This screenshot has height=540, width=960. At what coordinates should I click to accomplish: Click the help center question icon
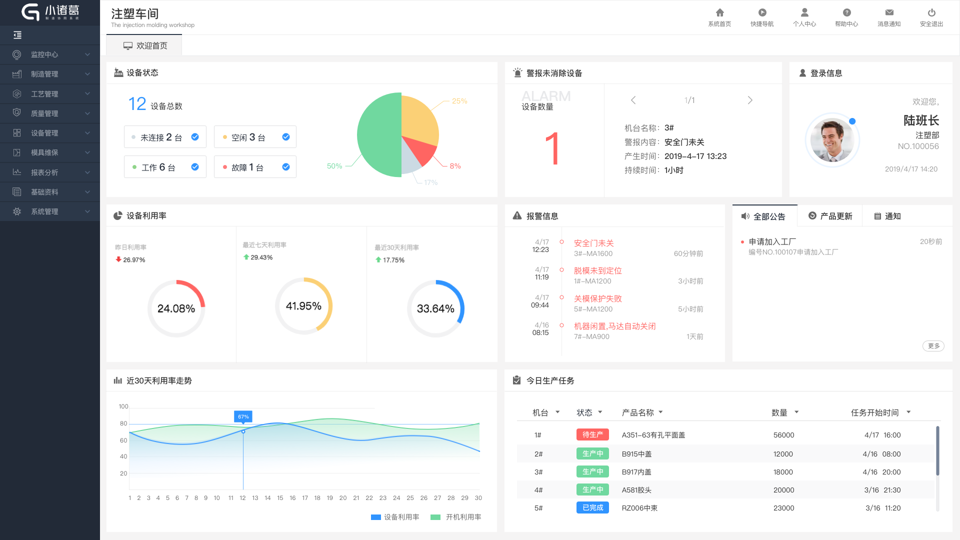846,13
